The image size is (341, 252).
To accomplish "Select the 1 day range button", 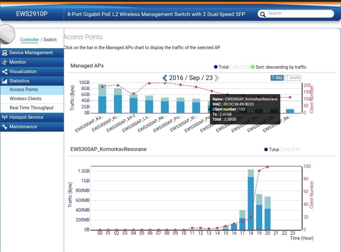I will click(x=277, y=78).
